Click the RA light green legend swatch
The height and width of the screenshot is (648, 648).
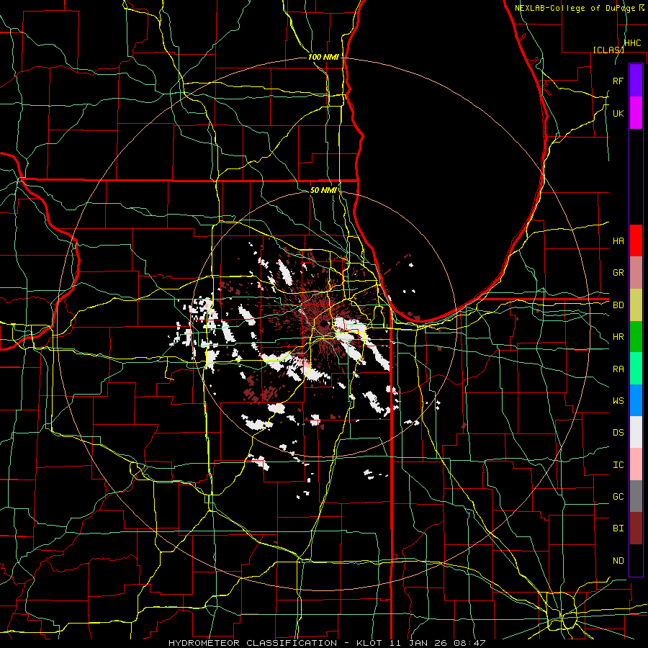tap(636, 369)
